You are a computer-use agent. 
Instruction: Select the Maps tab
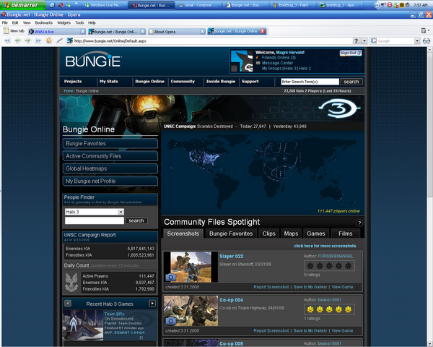[x=291, y=234]
